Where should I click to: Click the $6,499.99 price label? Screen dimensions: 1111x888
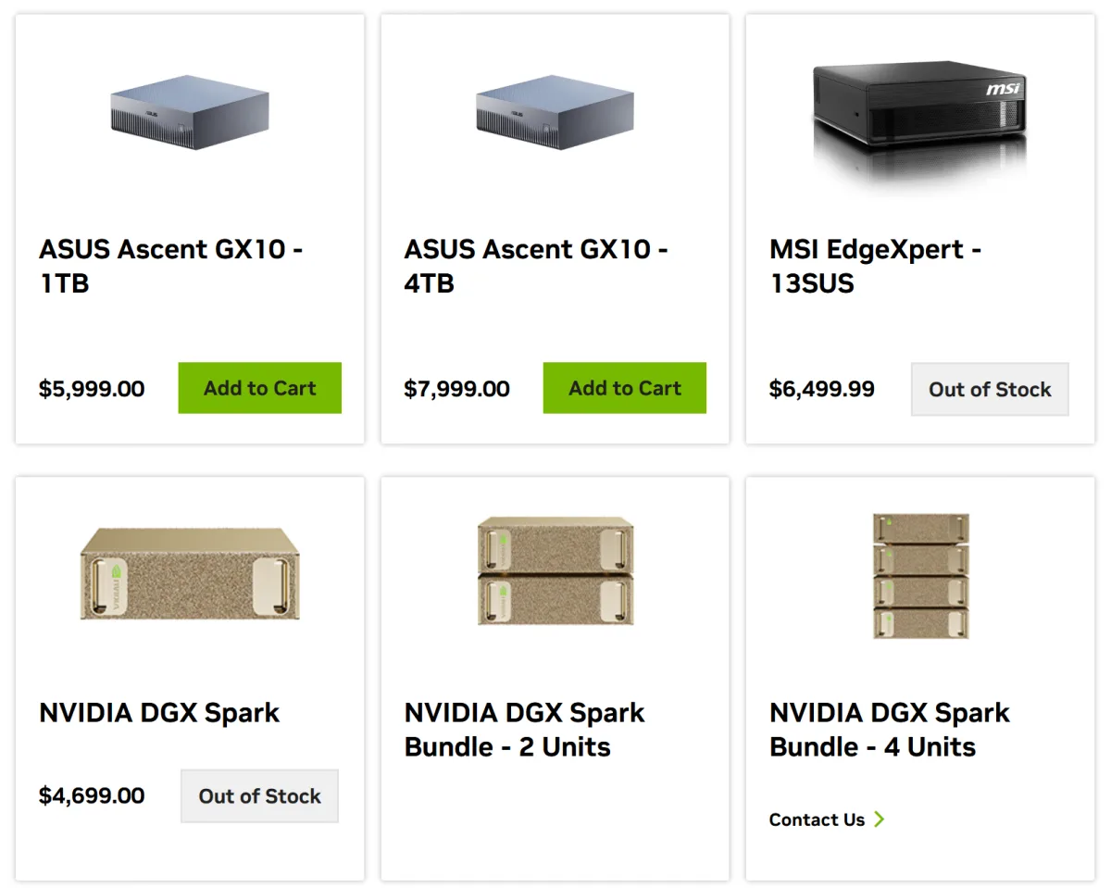(x=822, y=389)
